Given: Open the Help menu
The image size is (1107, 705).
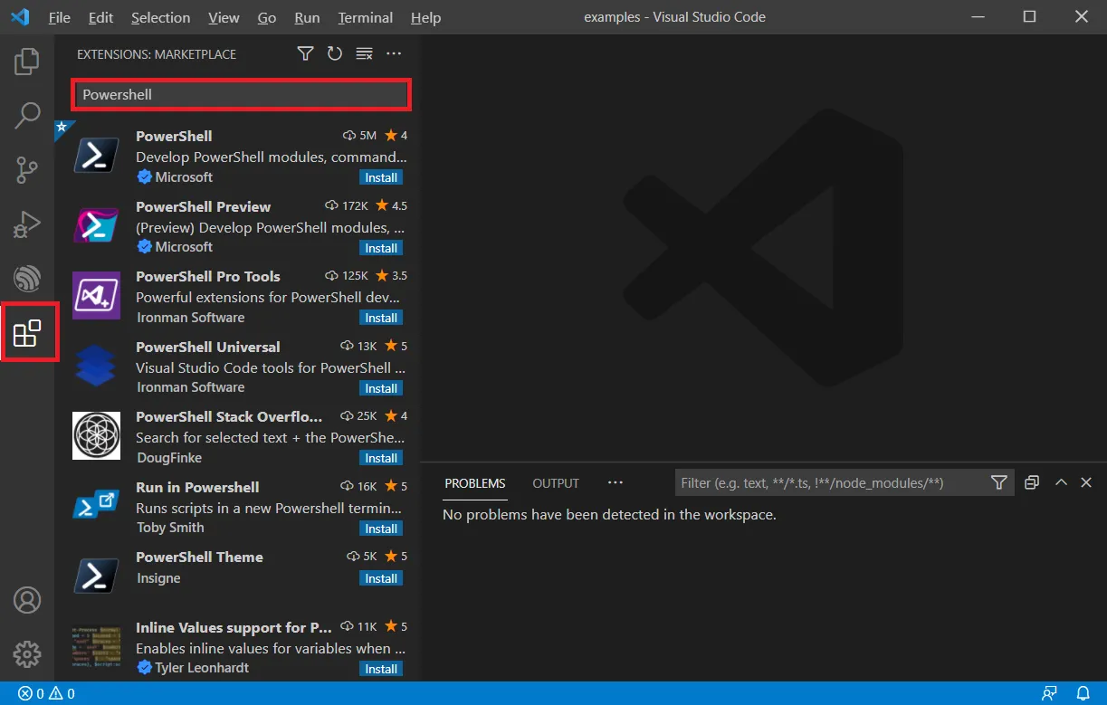Looking at the screenshot, I should click(425, 17).
